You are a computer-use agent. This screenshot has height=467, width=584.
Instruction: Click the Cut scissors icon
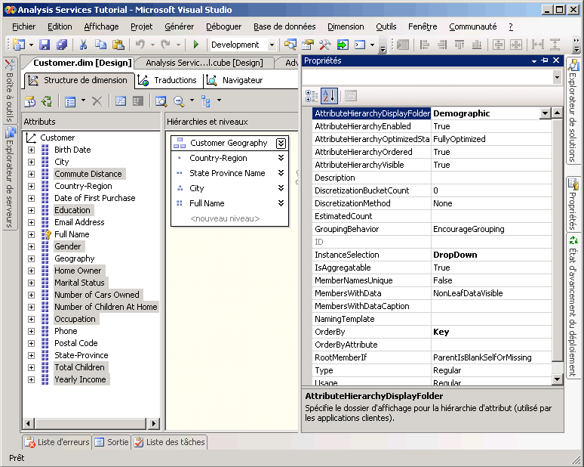84,45
